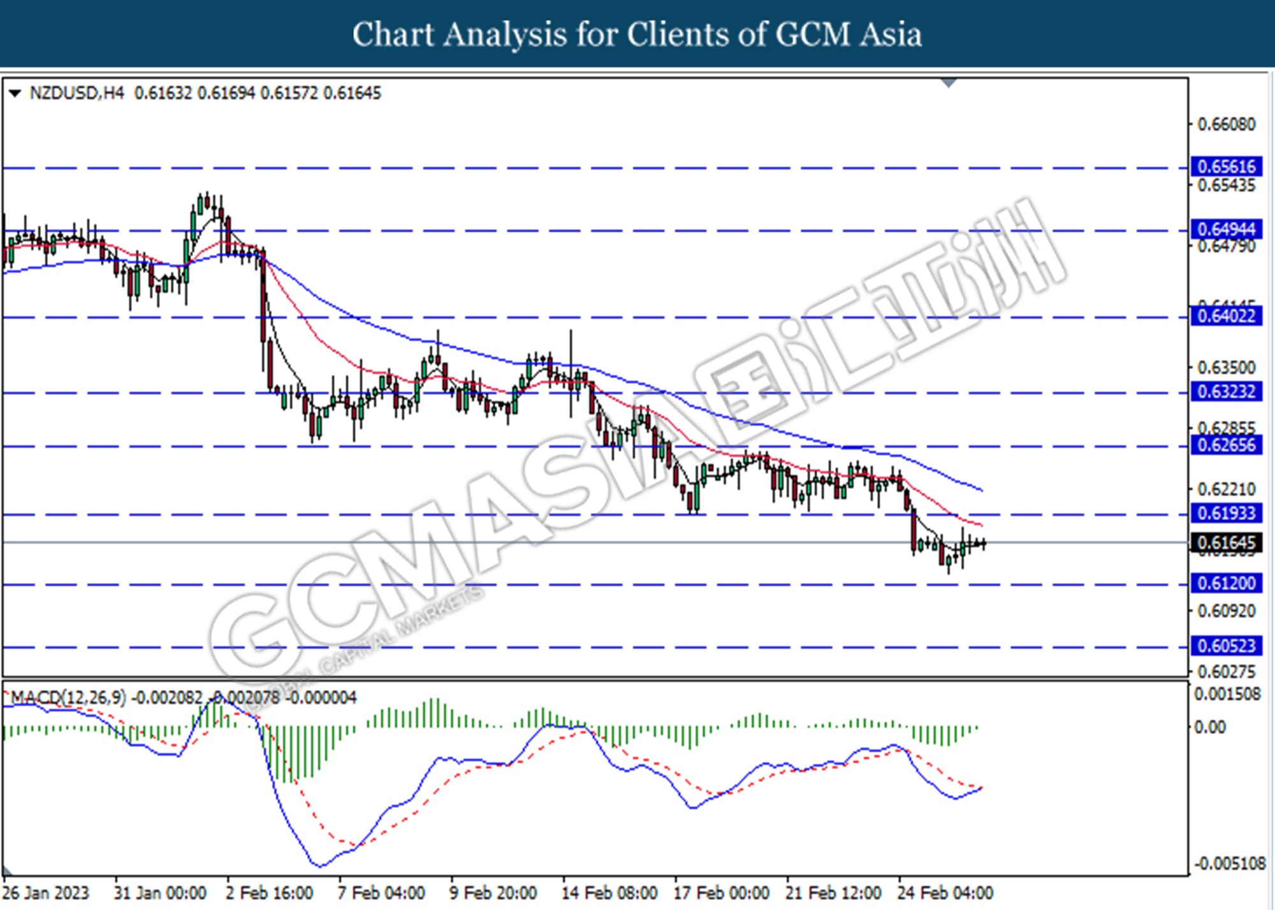Click the 17 Feb 00:00 time label
This screenshot has height=910, width=1275.
point(721,893)
